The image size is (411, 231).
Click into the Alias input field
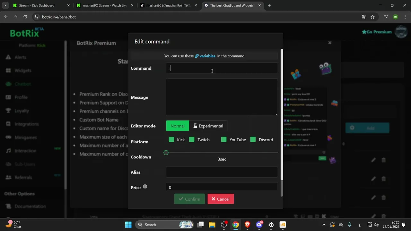(222, 172)
